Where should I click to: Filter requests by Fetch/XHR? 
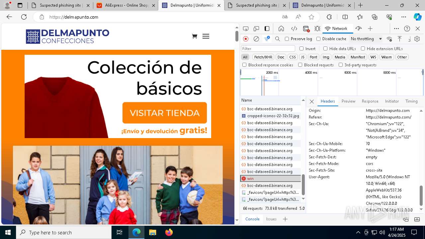coord(263,57)
